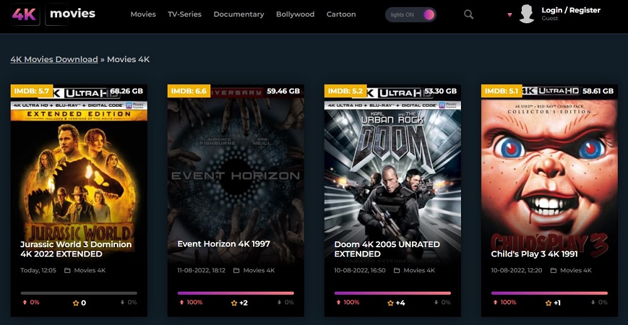Downvote Jurassic World with gray arrow
Image resolution: width=628 pixels, height=325 pixels.
(122, 302)
